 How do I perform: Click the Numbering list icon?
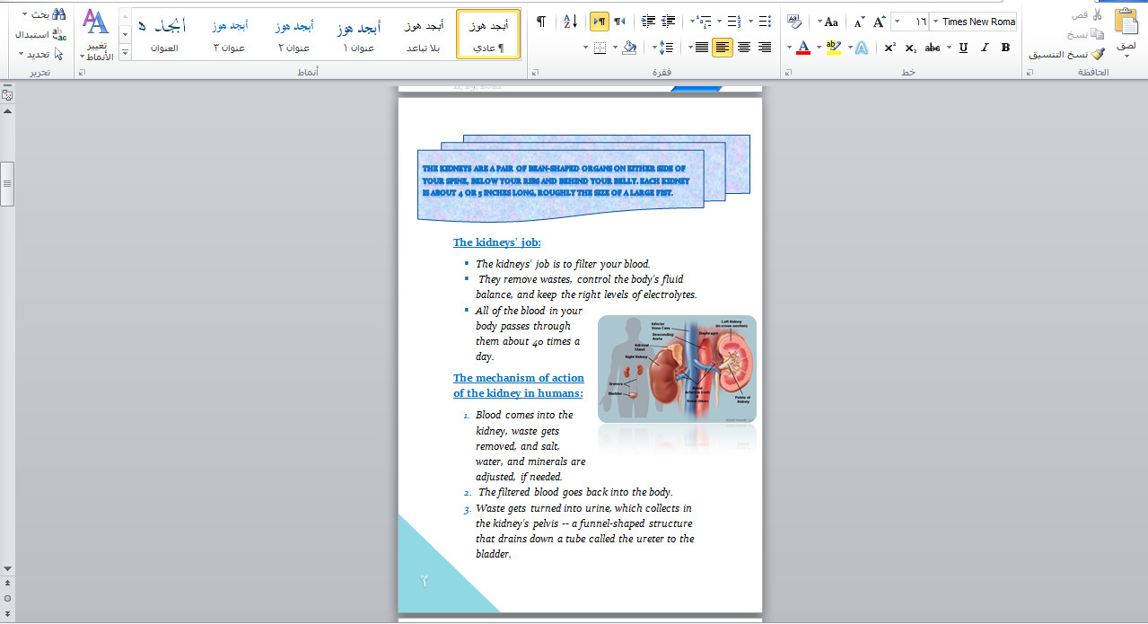(735, 22)
